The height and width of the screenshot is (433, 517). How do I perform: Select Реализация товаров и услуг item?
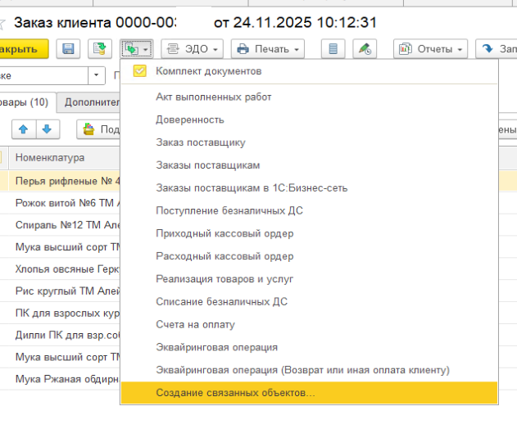(309, 279)
